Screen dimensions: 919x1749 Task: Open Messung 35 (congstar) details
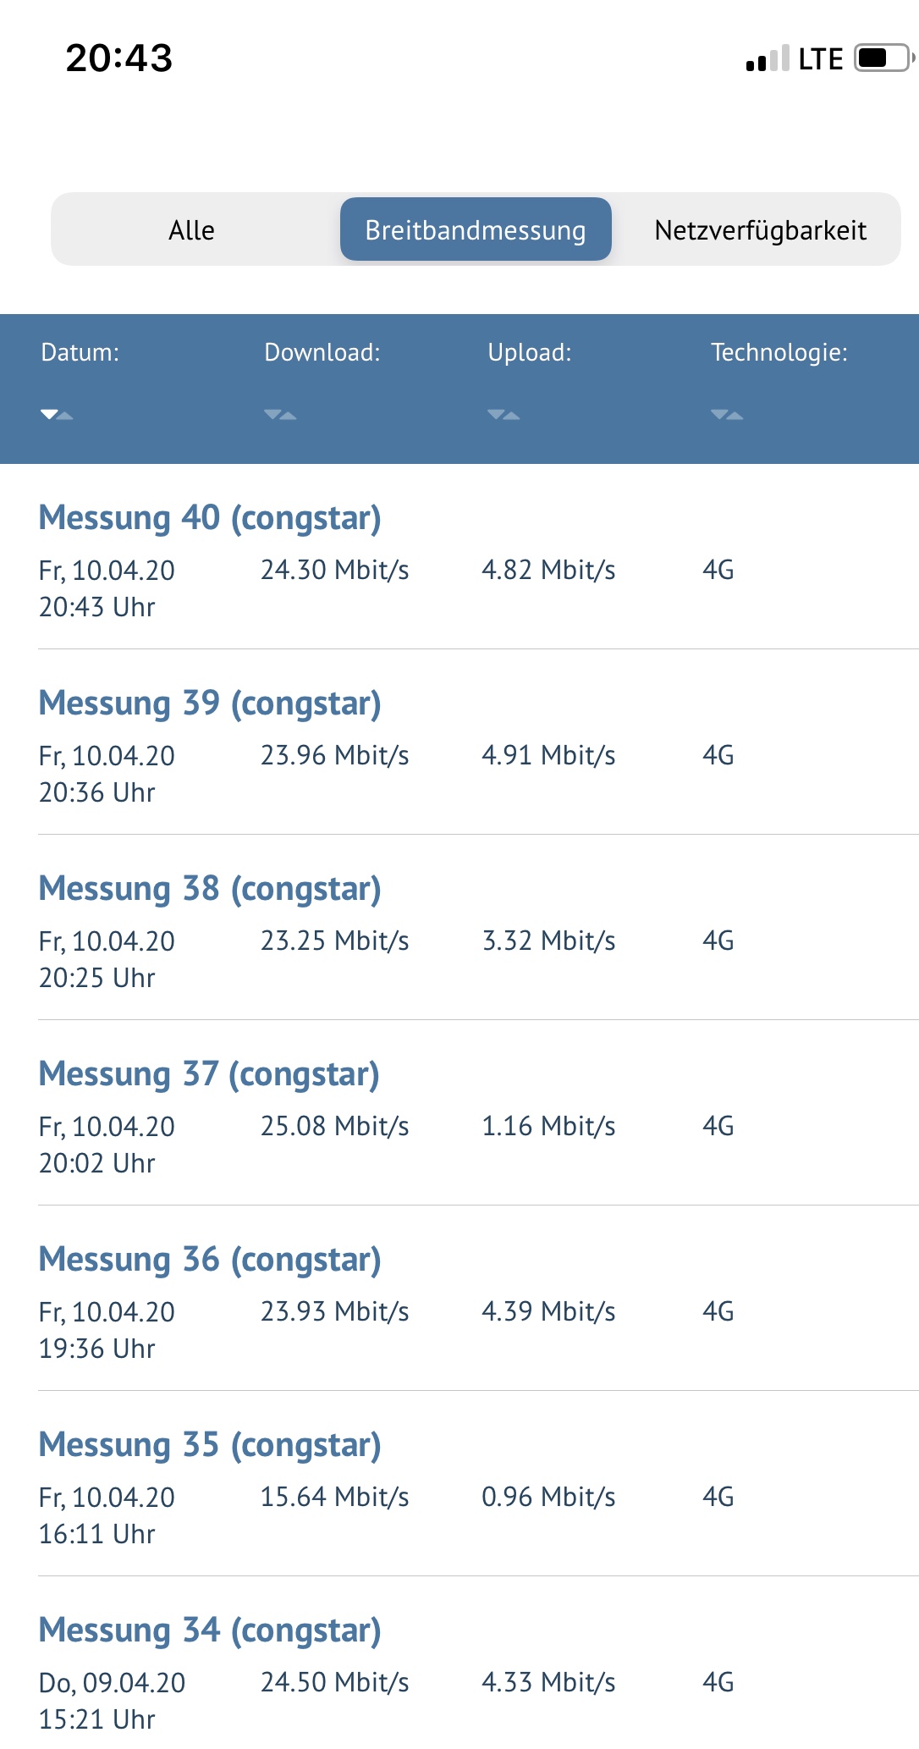[x=210, y=1445]
